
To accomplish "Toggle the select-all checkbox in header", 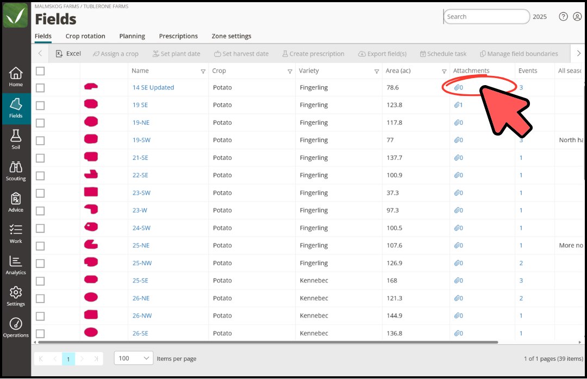I will click(40, 71).
